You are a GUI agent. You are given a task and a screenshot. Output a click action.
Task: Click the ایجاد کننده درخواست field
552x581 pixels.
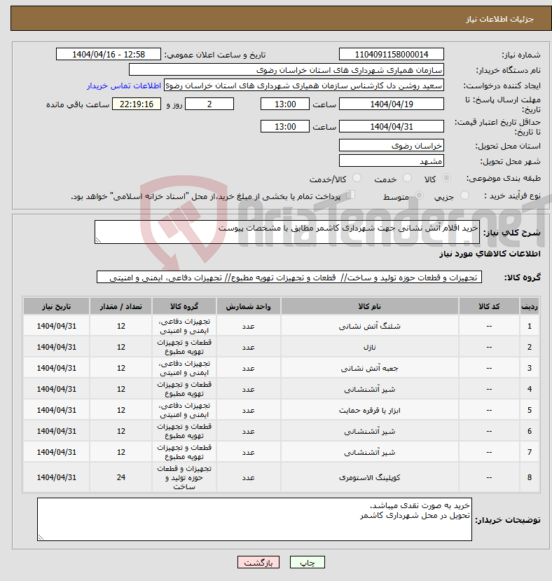tap(303, 86)
